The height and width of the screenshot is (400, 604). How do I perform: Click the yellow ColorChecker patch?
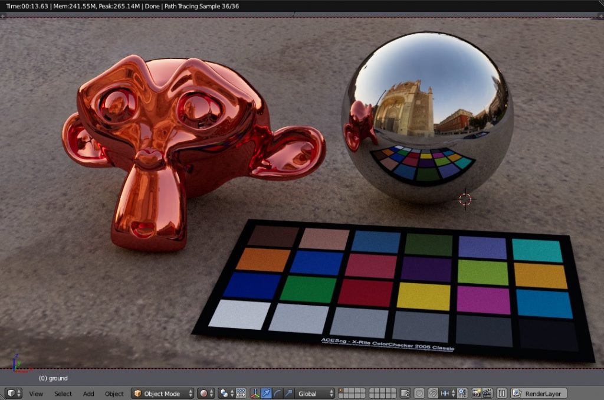424,296
